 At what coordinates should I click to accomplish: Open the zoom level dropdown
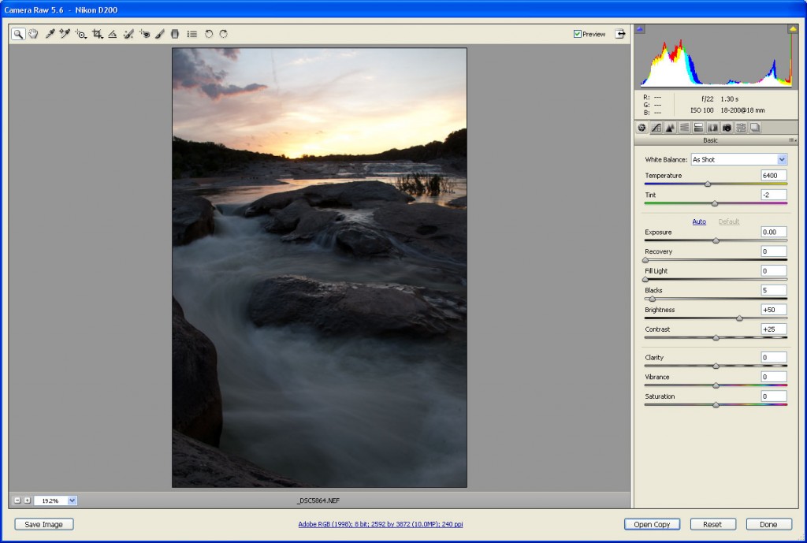72,500
